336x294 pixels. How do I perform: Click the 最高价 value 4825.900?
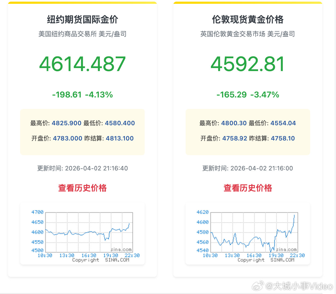coord(66,123)
